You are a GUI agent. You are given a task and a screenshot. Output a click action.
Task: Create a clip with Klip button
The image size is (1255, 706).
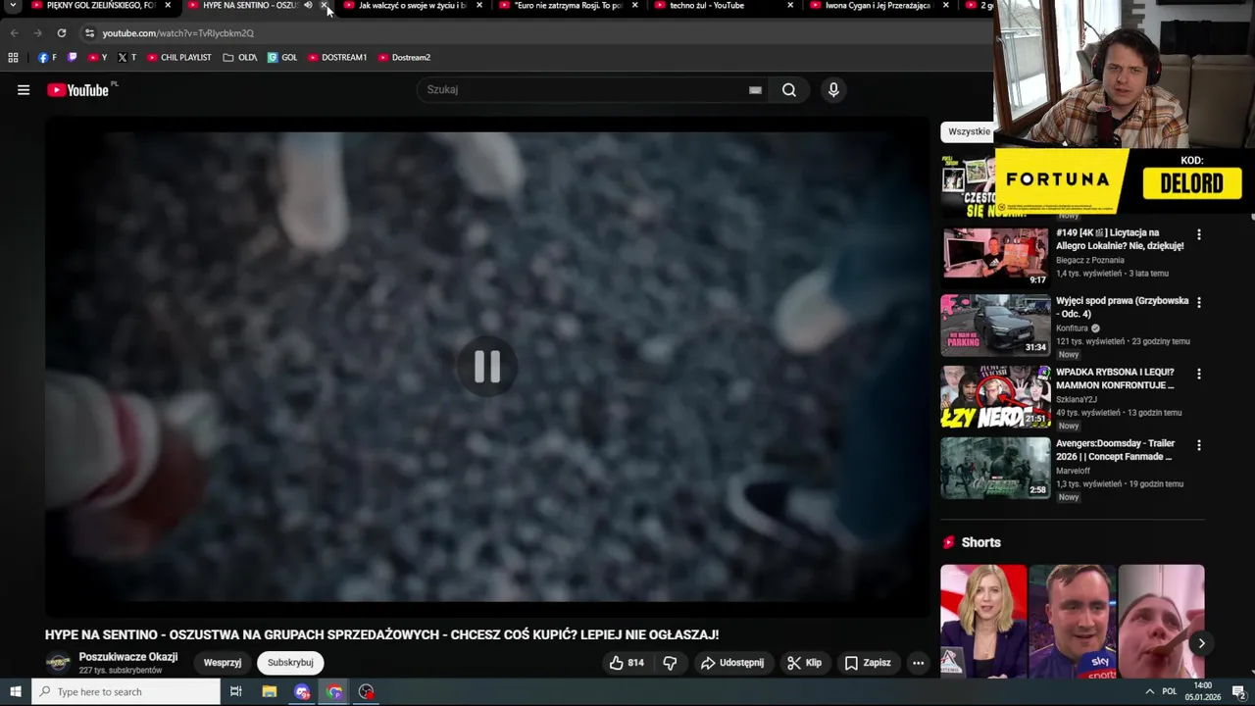(x=805, y=663)
